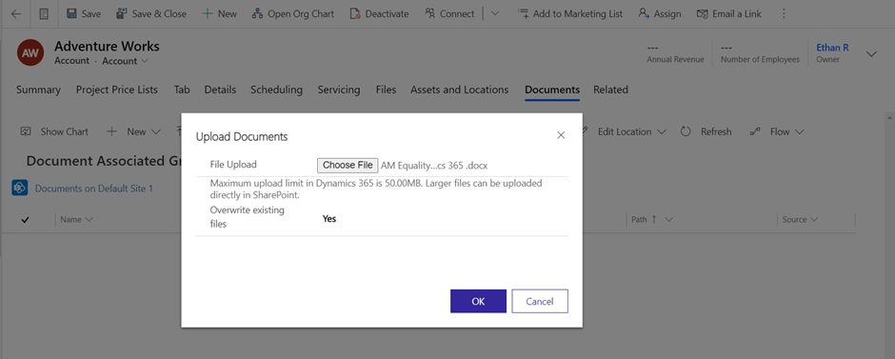Open the record set form icon
This screenshot has height=359, width=895.
point(44,13)
